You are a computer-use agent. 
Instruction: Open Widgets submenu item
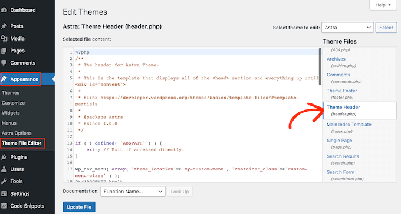pyautogui.click(x=11, y=113)
